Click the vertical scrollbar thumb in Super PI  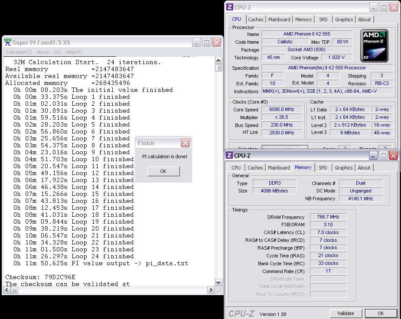coord(218,68)
